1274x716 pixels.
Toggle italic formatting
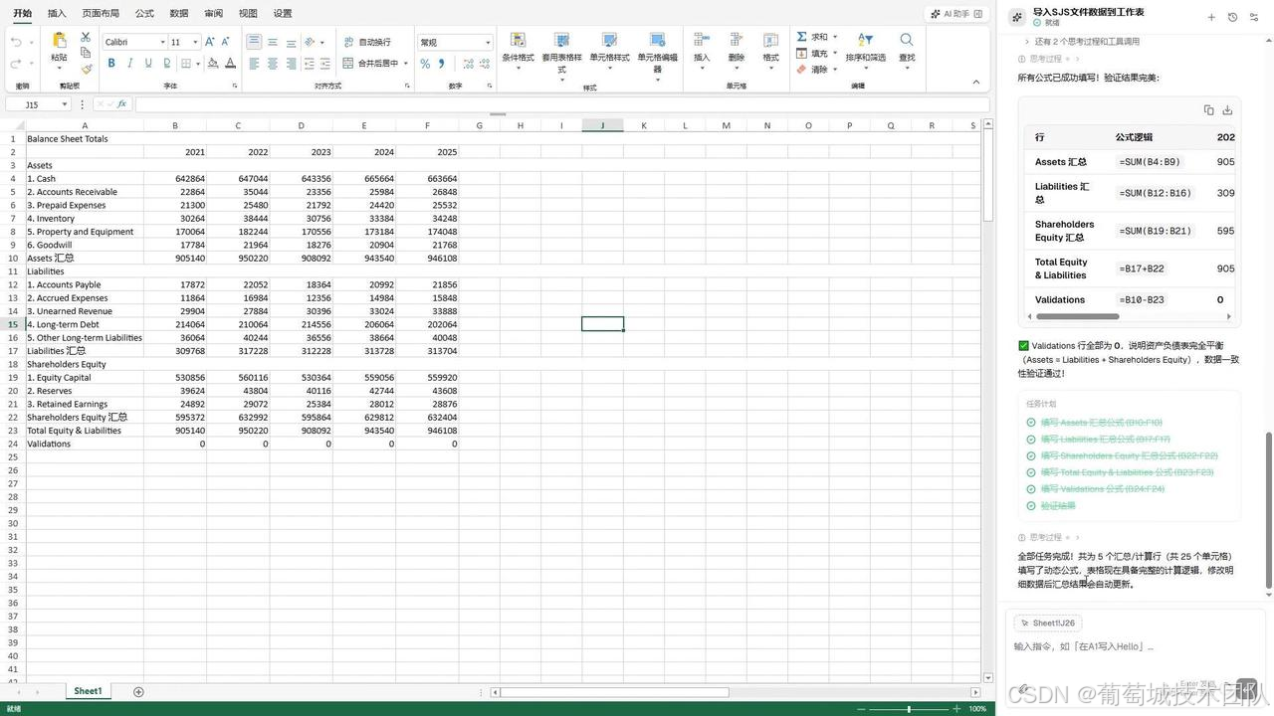coord(129,63)
